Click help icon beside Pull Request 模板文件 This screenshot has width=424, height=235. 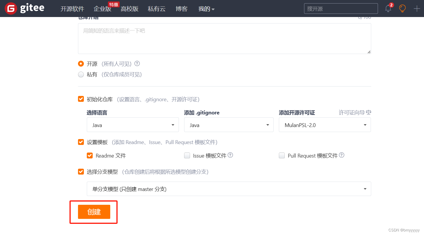(342, 155)
